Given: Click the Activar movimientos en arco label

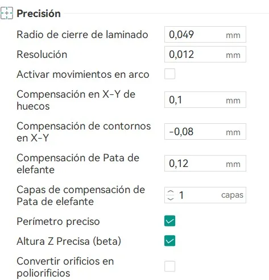Looking at the screenshot, I should point(83,74).
